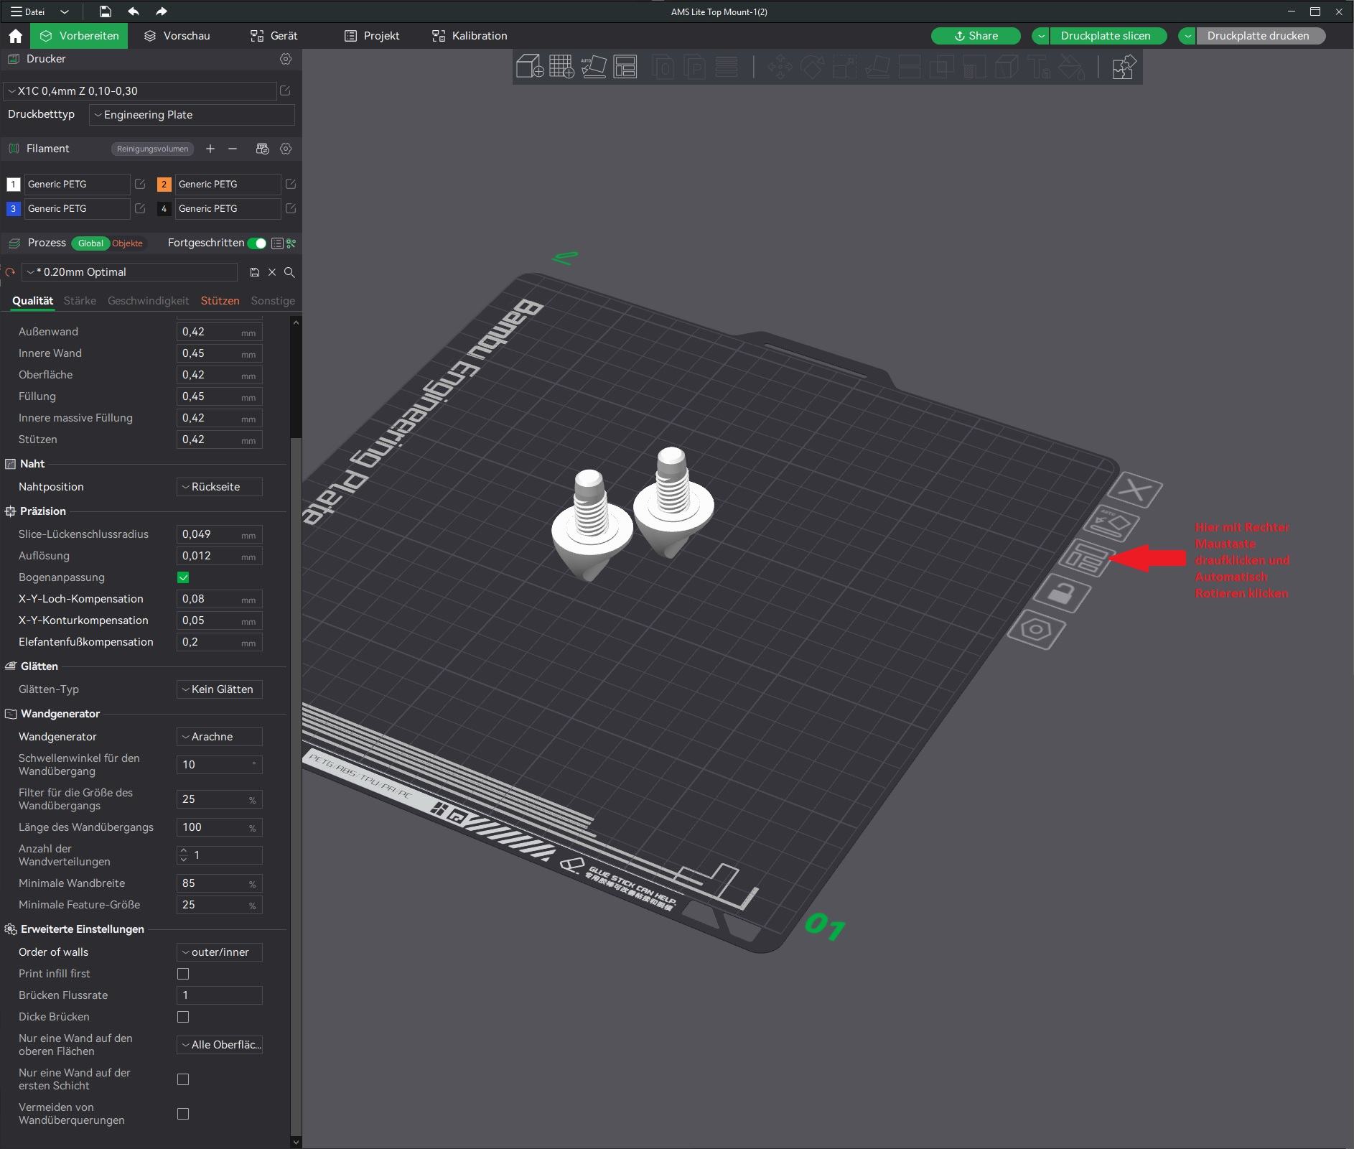Switch process scope to Objekte
This screenshot has width=1354, height=1149.
click(x=128, y=243)
